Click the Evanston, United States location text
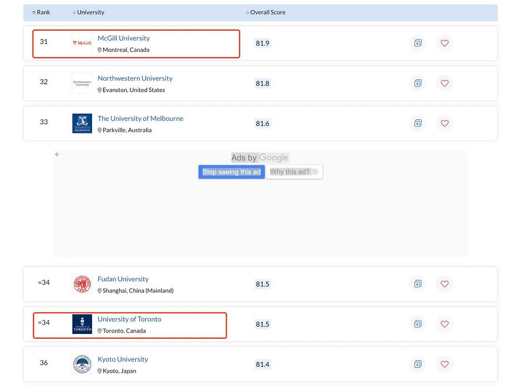521x386 pixels. (x=133, y=90)
